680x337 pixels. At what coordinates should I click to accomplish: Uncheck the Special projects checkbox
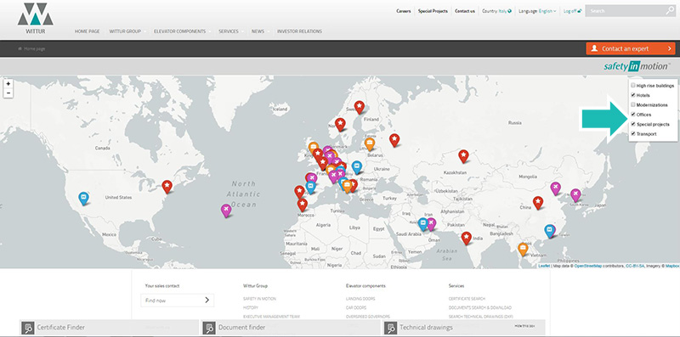click(633, 124)
